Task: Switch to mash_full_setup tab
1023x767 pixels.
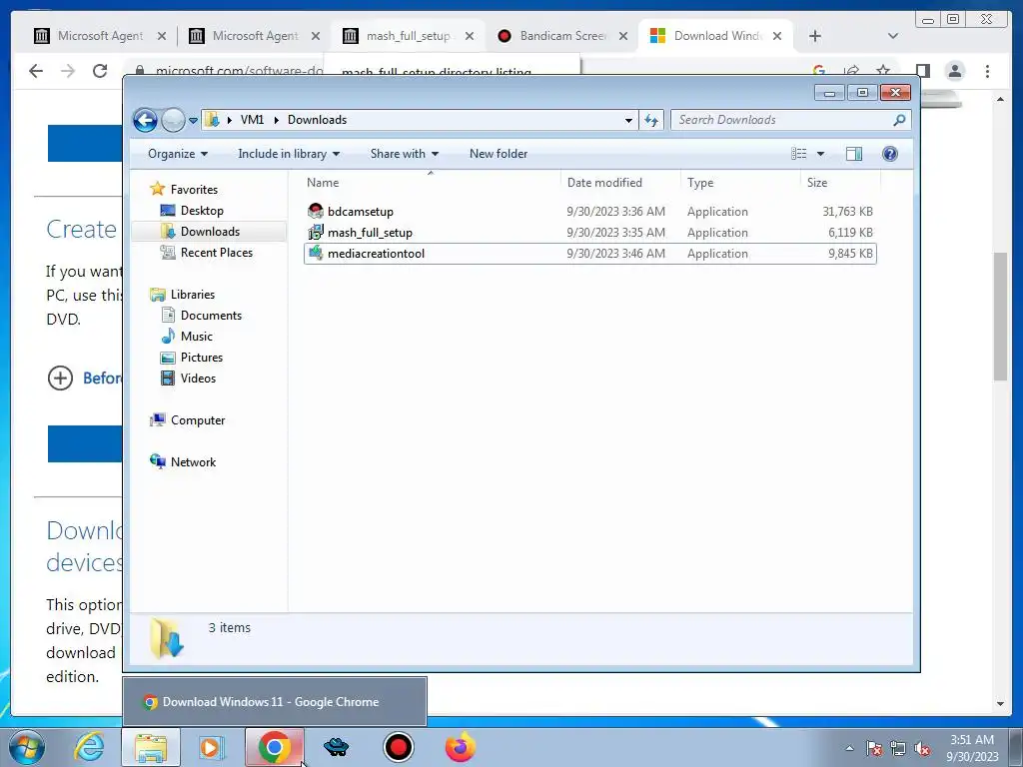Action: click(409, 36)
